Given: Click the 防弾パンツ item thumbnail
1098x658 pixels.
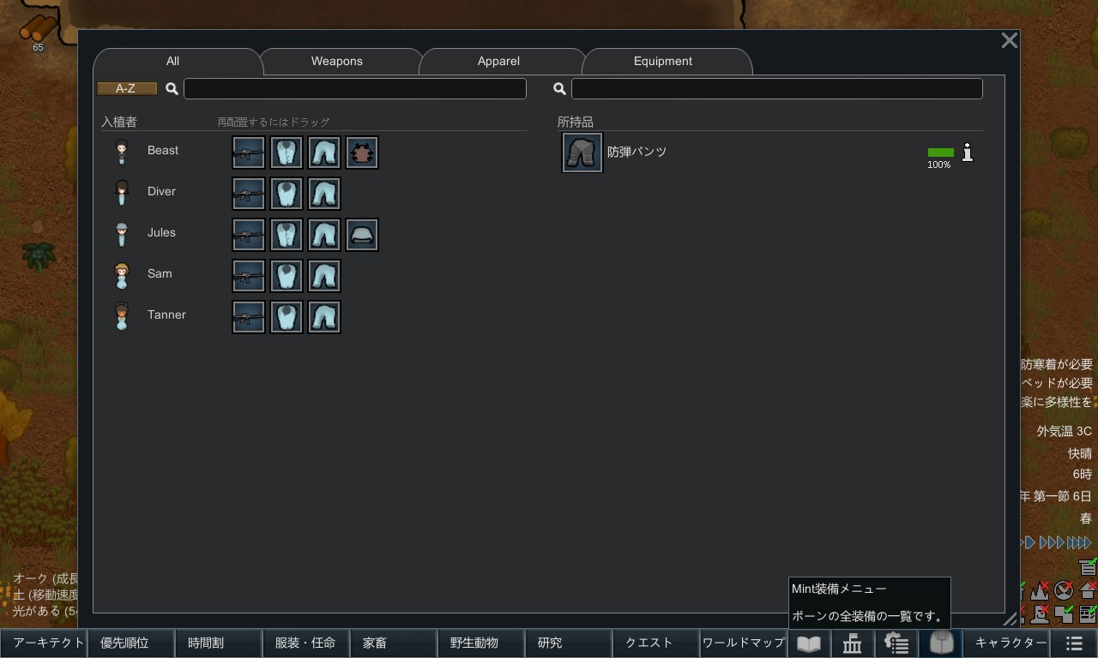Looking at the screenshot, I should [x=582, y=153].
